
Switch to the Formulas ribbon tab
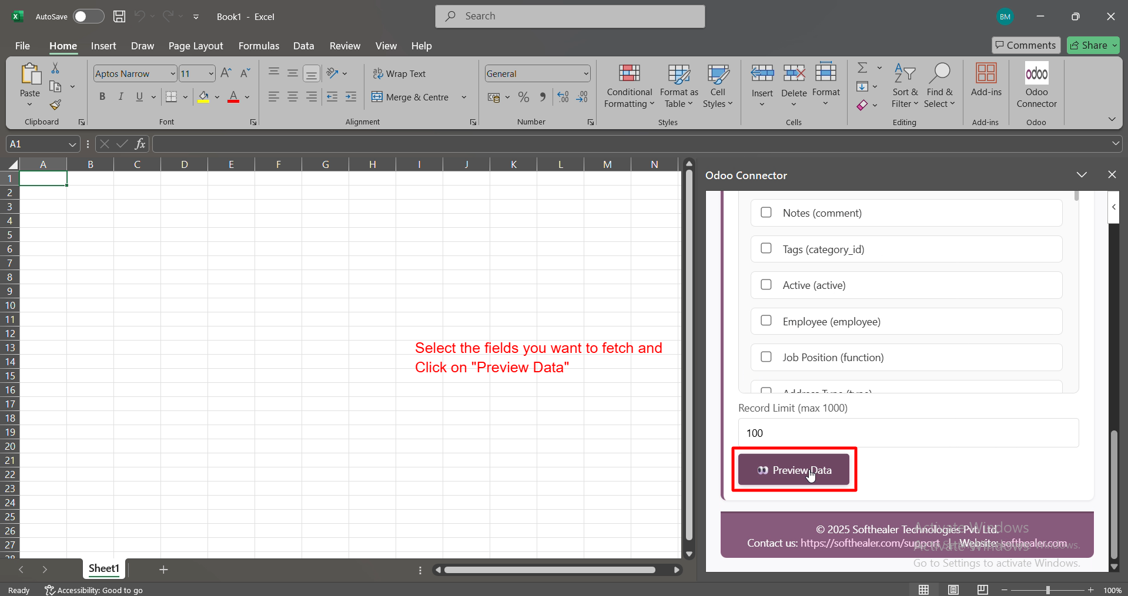(x=259, y=46)
